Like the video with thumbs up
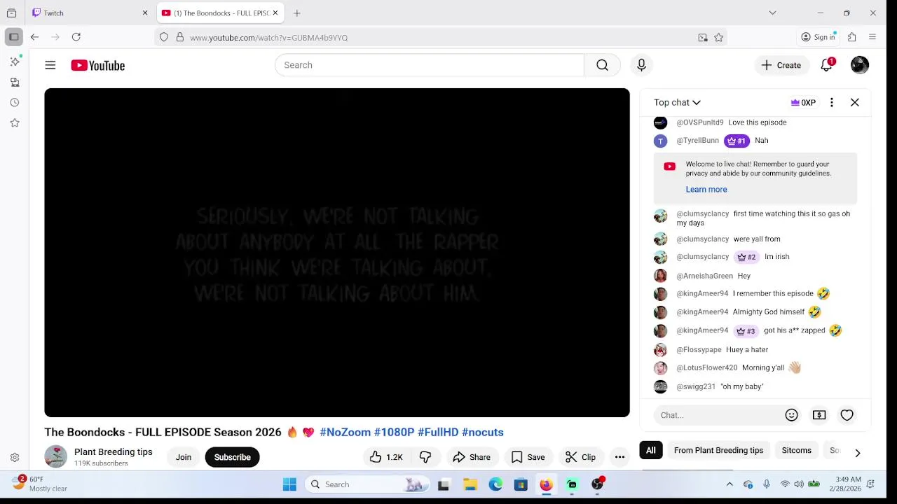897x504 pixels. tap(386, 457)
